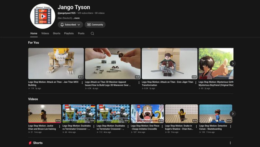This screenshot has height=147, width=260.
Task: Open the Jaw Titan MOC Building thumbnail
Action: (x=56, y=63)
